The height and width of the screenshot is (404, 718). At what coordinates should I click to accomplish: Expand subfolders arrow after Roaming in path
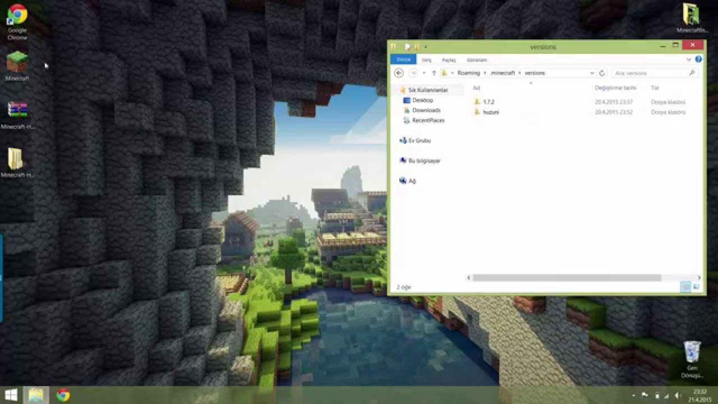pyautogui.click(x=486, y=73)
